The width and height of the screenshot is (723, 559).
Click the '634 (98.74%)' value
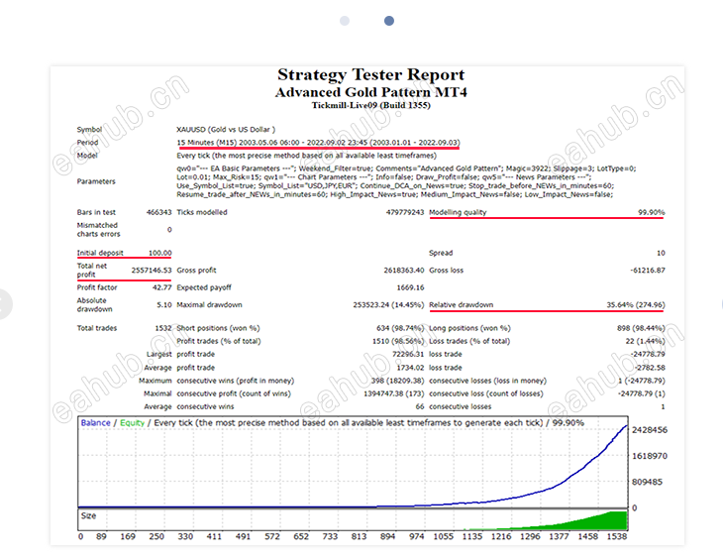400,328
